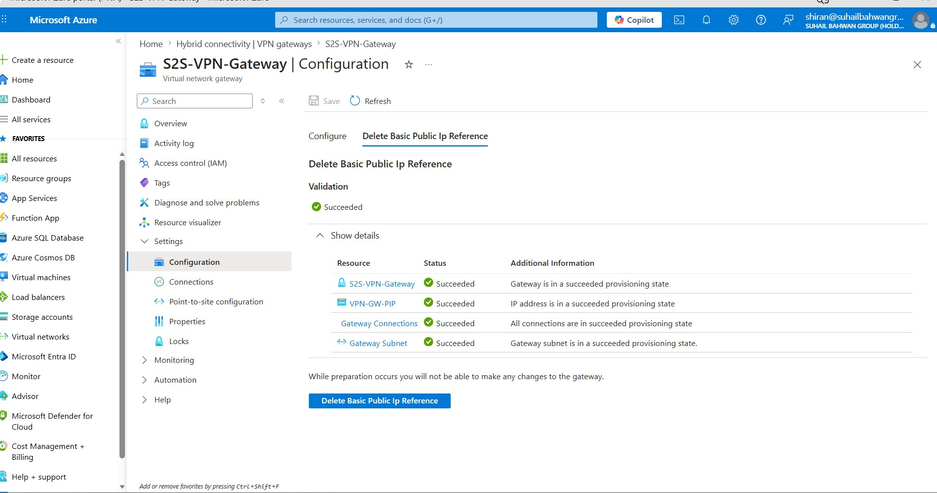Click the resource menu expand/collapse arrows
Image resolution: width=937 pixels, height=493 pixels.
pos(263,101)
